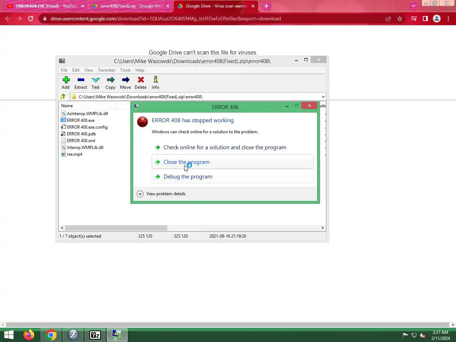Open the Tools menu
Image resolution: width=456 pixels, height=342 pixels.
(x=125, y=70)
